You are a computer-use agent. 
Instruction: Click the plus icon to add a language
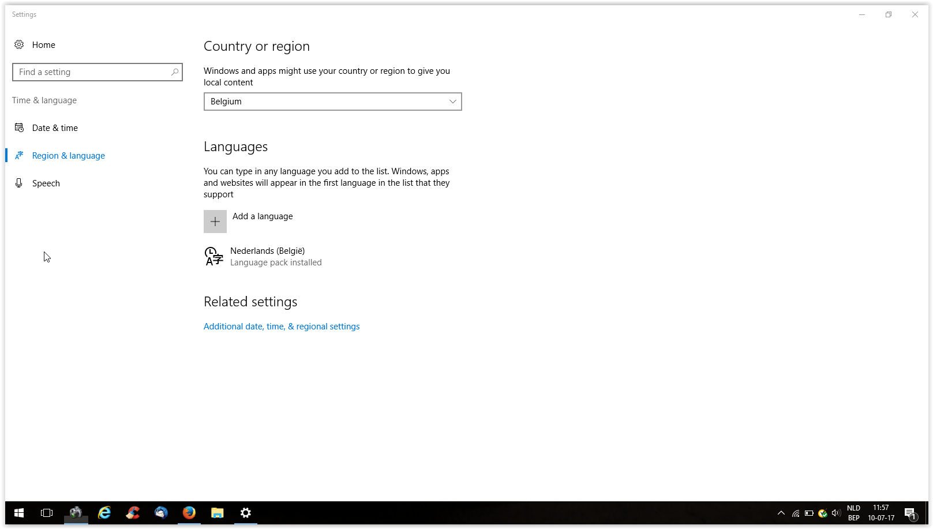pyautogui.click(x=215, y=222)
